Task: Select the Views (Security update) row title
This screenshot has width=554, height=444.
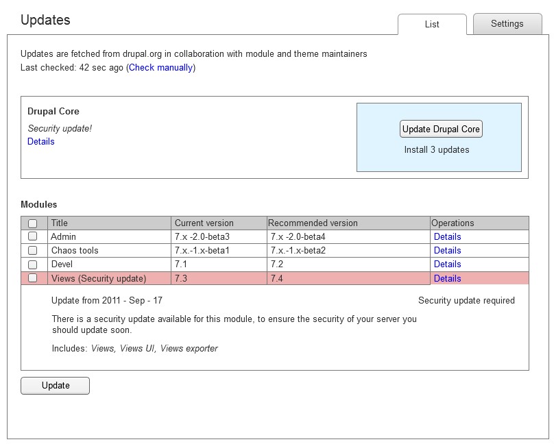Action: pyautogui.click(x=99, y=278)
